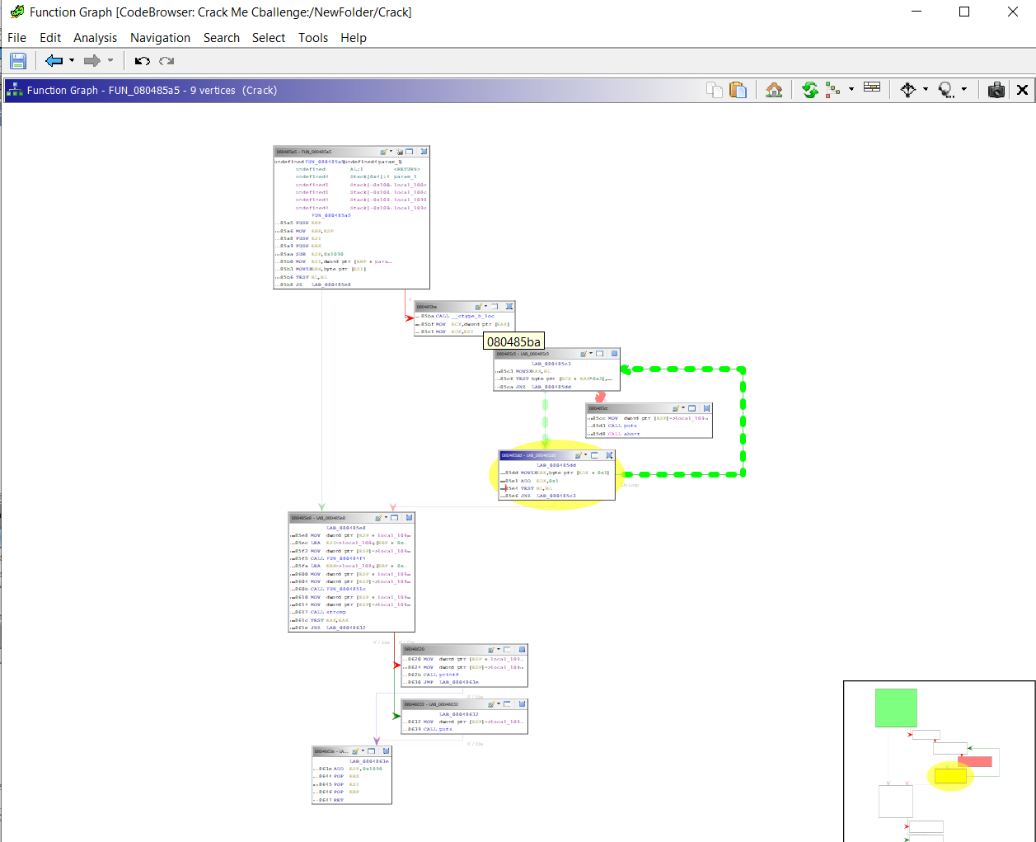Image resolution: width=1036 pixels, height=842 pixels.
Task: Click the green refresh arrows to reset graph
Action: point(810,91)
